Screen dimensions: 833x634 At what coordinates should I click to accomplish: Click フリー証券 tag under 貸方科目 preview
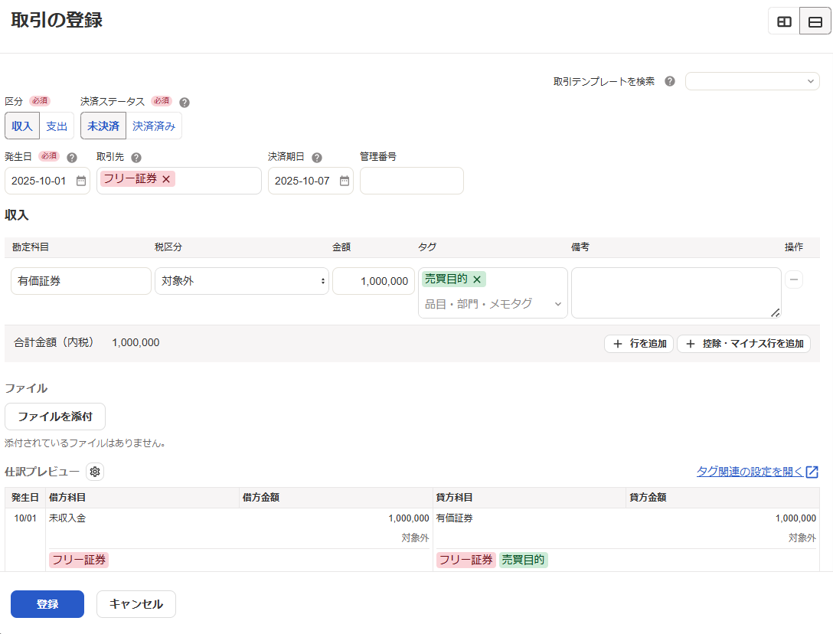click(466, 560)
